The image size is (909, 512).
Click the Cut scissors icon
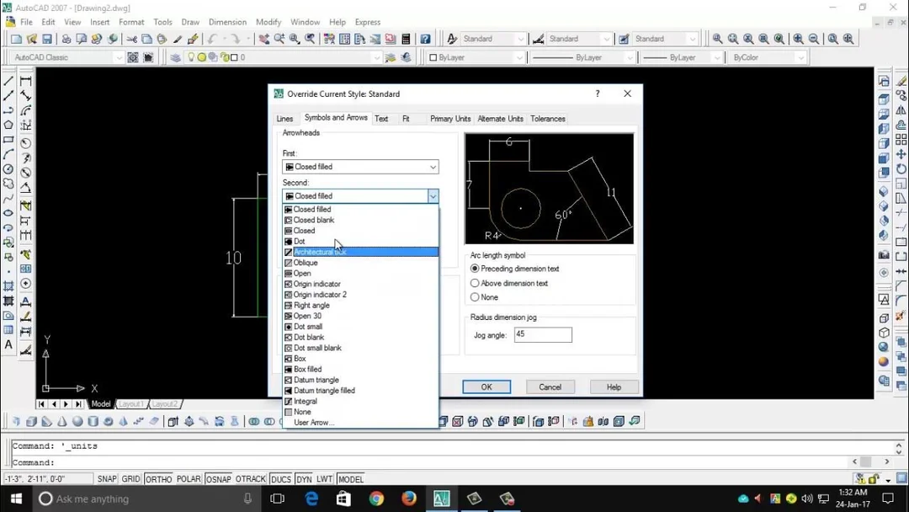131,39
